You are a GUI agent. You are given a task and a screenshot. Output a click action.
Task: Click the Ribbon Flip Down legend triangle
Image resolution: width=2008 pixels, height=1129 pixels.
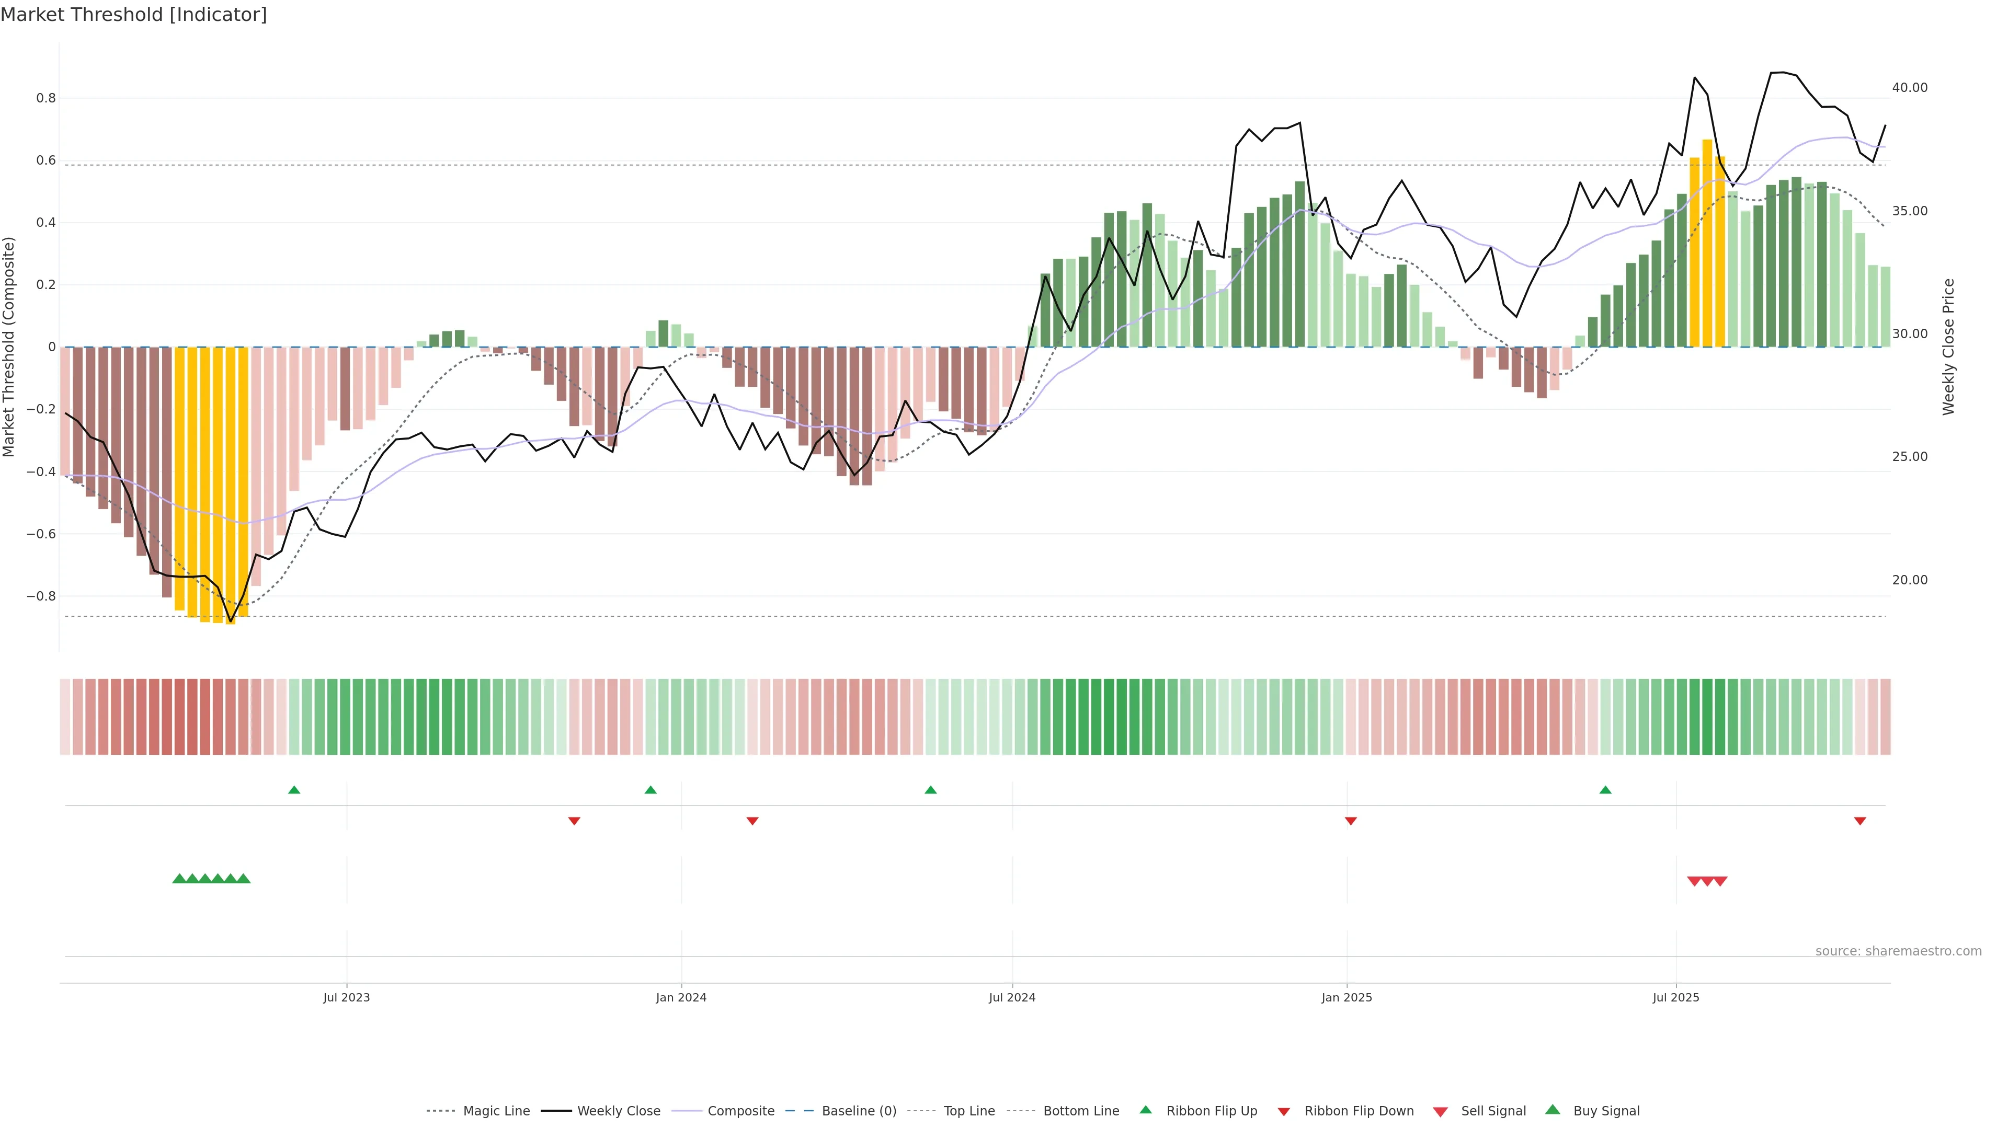(1284, 1112)
